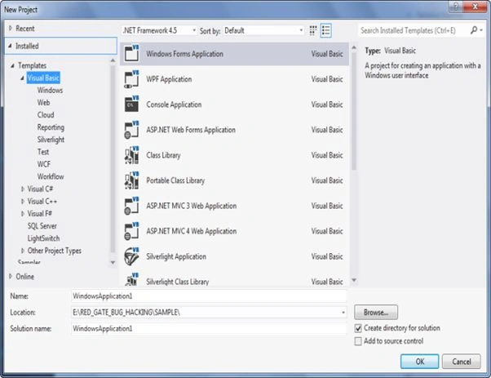Select the Workflow template category
This screenshot has height=378, width=491.
[51, 176]
